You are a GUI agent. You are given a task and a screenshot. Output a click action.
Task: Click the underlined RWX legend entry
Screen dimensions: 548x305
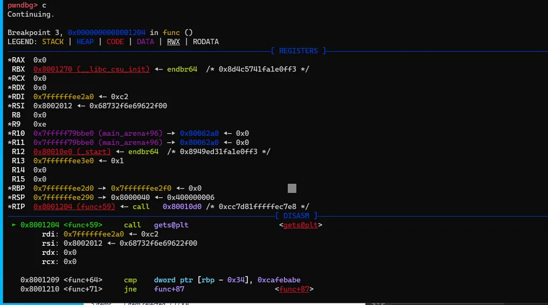point(174,41)
